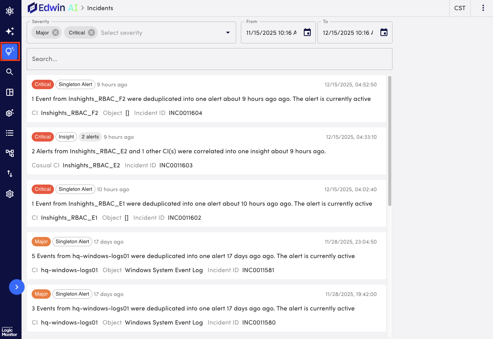The width and height of the screenshot is (493, 339).
Task: Open the settings gear at sidebar bottom
Action: pos(10,194)
